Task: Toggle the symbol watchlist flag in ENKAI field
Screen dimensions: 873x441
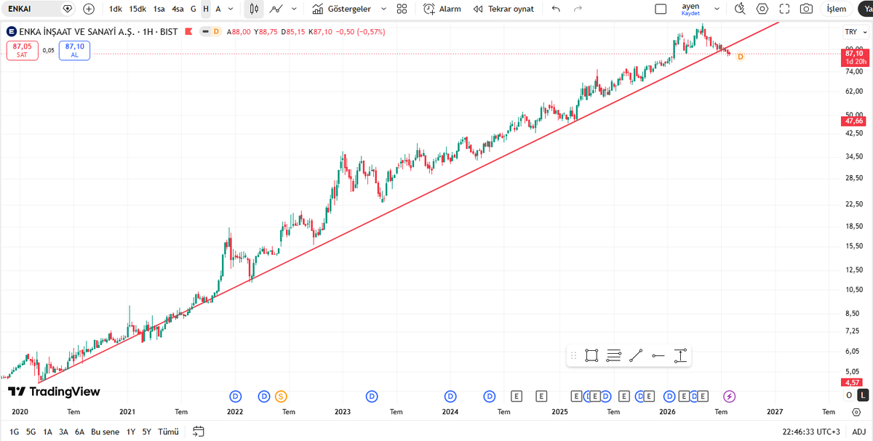Action: 68,9
